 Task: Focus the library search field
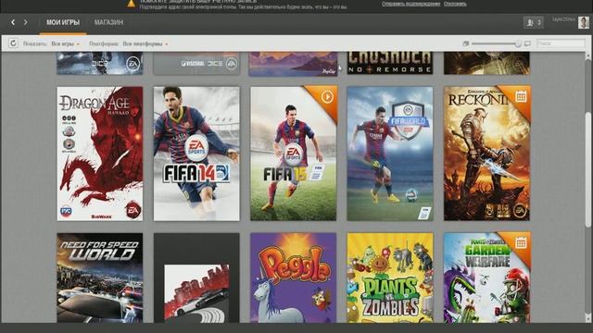[x=561, y=43]
